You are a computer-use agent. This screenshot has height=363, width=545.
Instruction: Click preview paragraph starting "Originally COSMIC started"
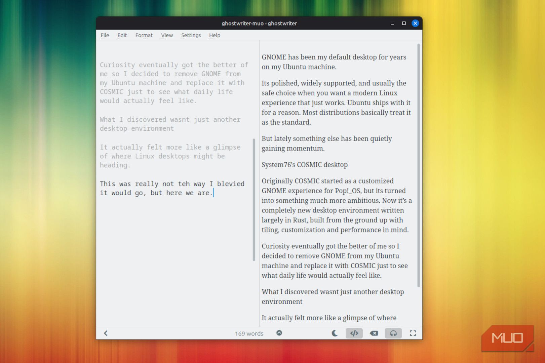337,205
